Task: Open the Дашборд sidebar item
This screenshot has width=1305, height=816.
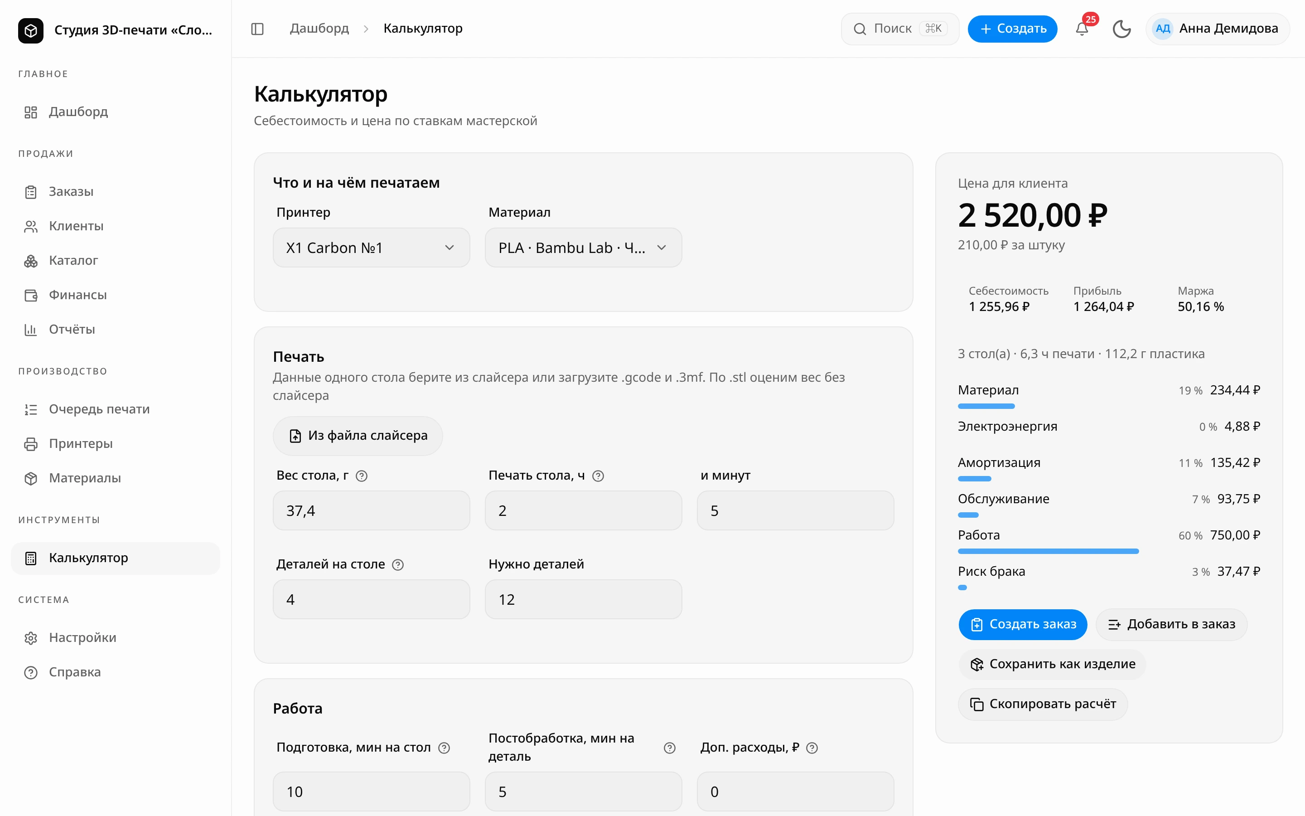Action: pyautogui.click(x=116, y=112)
